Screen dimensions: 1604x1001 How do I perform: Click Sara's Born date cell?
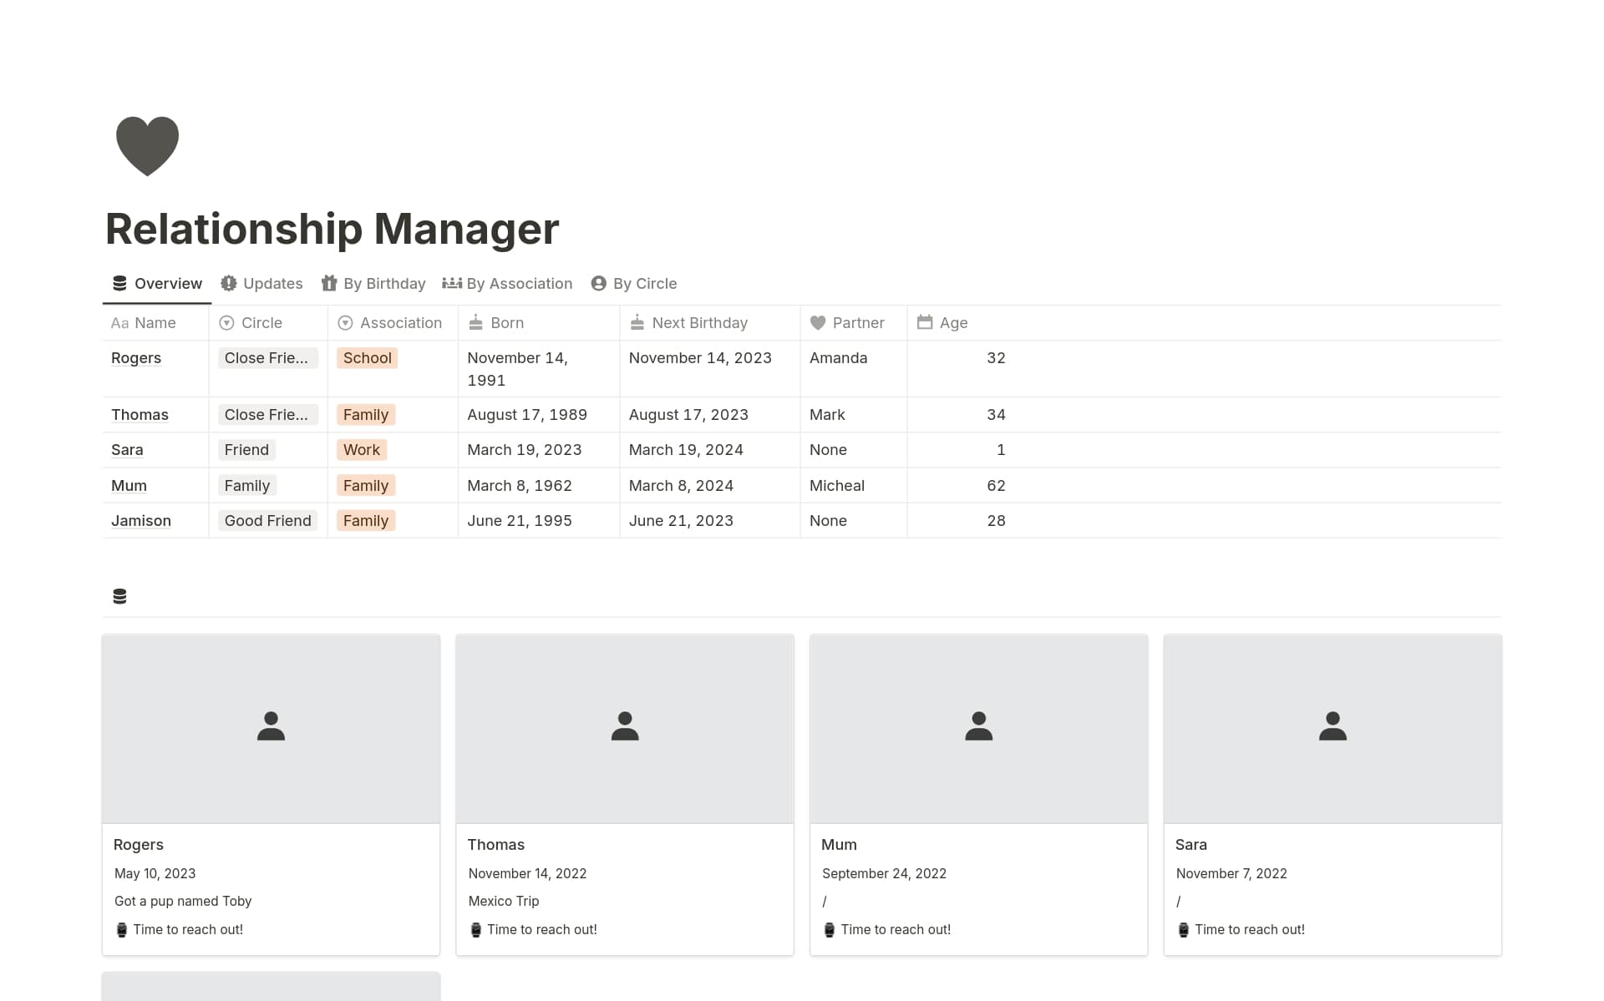pyautogui.click(x=524, y=450)
